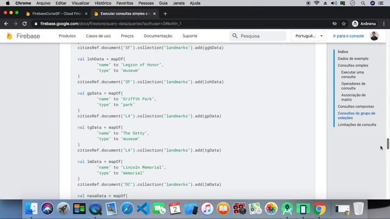
Task: Jump to Consultas do grupo de coleções
Action: coord(356,116)
